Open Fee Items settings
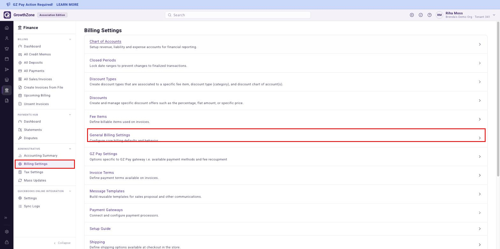Viewport: 500px width, 249px height. [286, 119]
